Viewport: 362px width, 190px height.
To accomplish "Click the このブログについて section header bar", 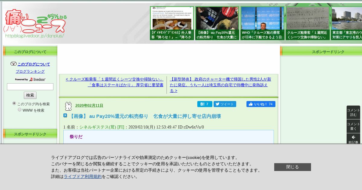I will pyautogui.click(x=30, y=52).
